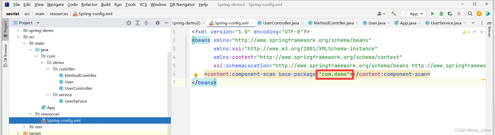Close the Spring-config.xml editor tab
Image resolution: width=495 pixels, height=135 pixels.
click(252, 23)
